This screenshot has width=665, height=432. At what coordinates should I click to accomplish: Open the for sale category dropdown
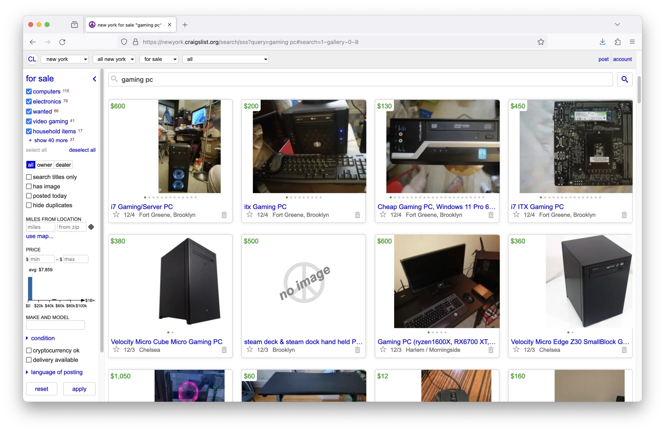[159, 59]
